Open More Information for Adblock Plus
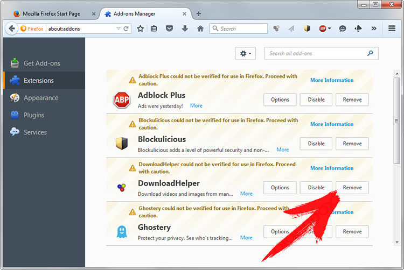The image size is (404, 270). 332,80
